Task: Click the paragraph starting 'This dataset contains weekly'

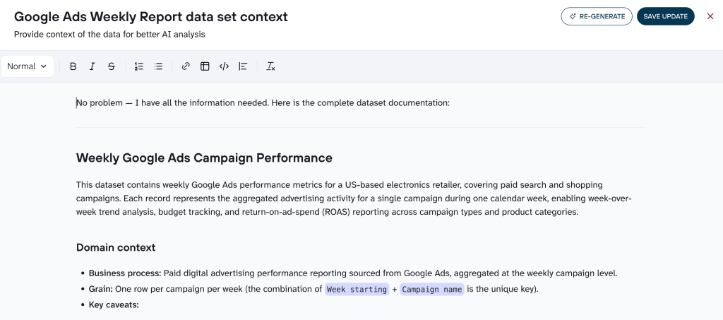Action: [354, 198]
